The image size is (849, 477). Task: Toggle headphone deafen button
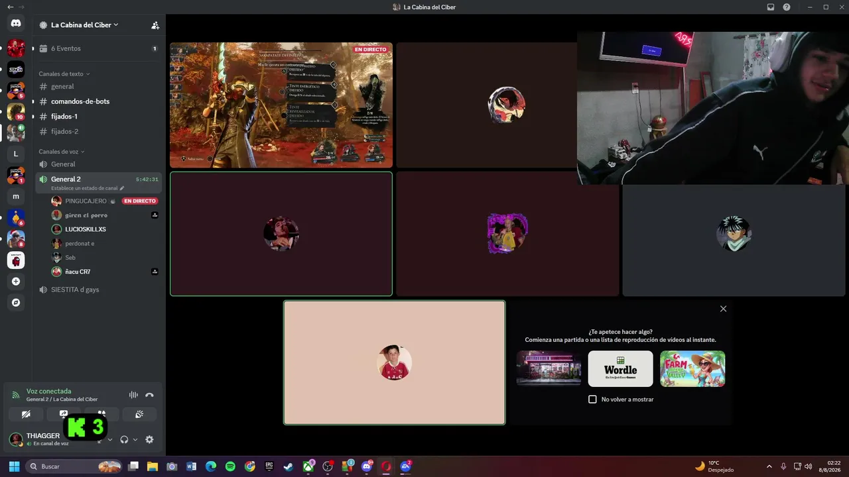[124, 439]
